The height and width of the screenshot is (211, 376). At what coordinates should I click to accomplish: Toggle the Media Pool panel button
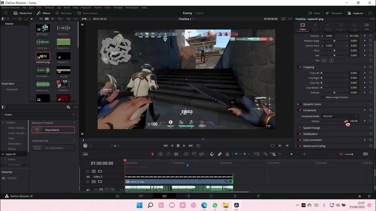coord(23,13)
